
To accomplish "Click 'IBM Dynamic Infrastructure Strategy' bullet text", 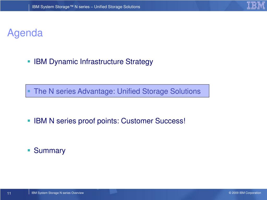I will tap(93, 61).
